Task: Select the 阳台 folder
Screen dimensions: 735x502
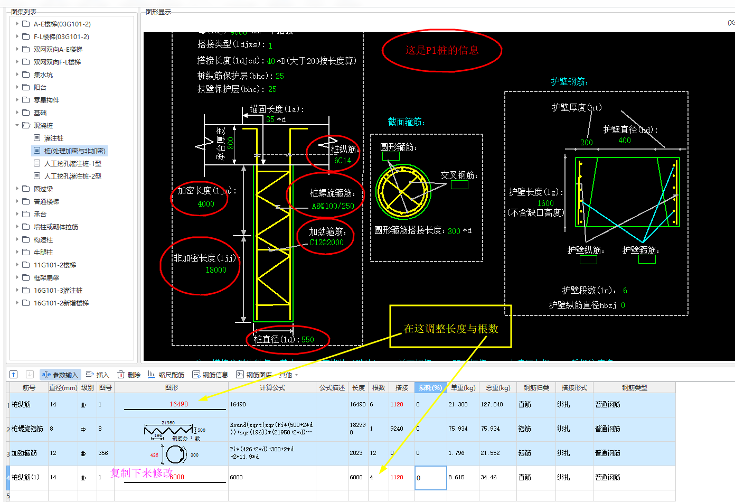Action: click(40, 87)
